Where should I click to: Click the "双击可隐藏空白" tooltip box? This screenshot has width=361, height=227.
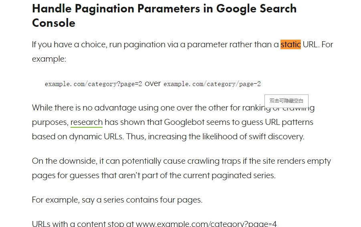click(286, 101)
